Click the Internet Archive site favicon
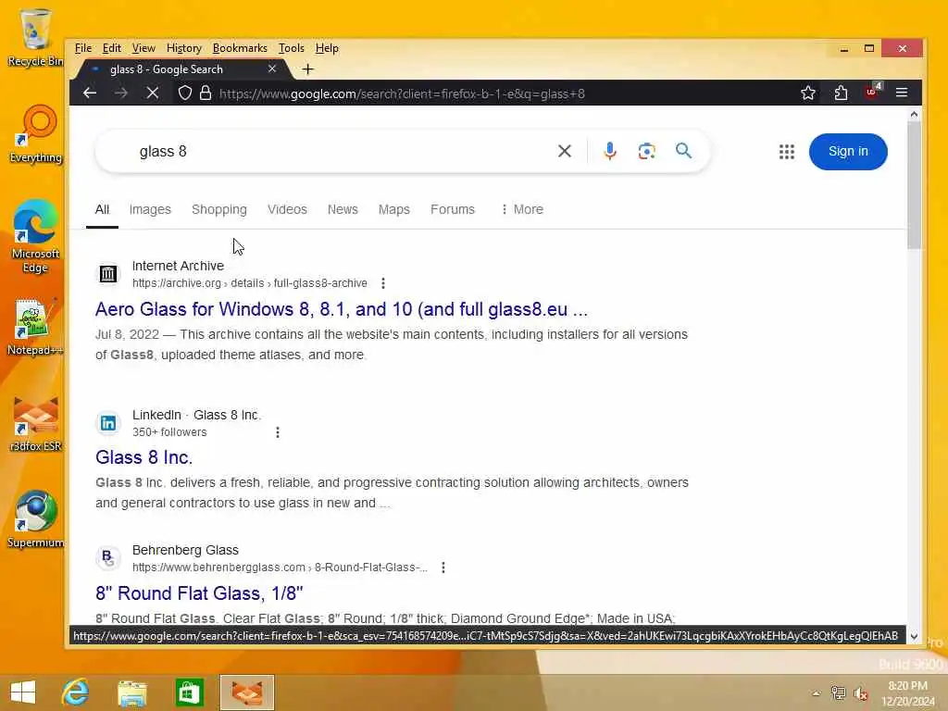Viewport: 948px width, 711px height. [x=108, y=274]
